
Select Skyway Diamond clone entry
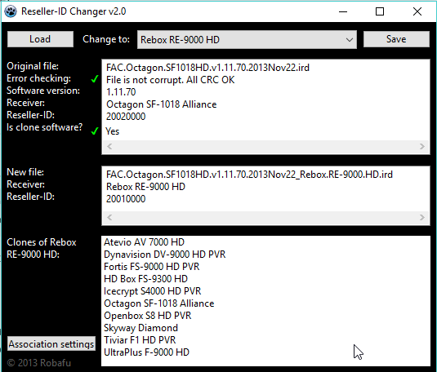pos(140,328)
